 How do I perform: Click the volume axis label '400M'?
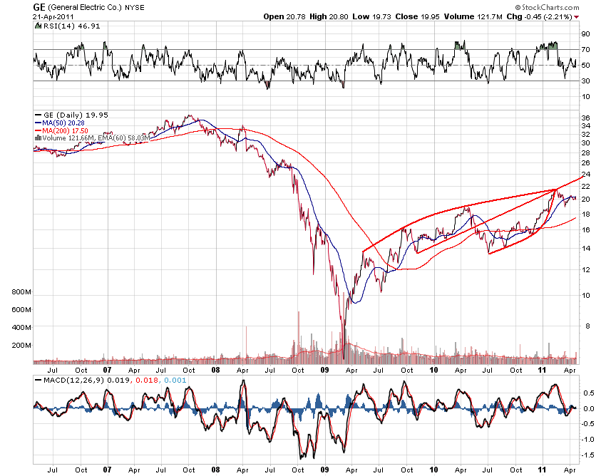(21, 327)
